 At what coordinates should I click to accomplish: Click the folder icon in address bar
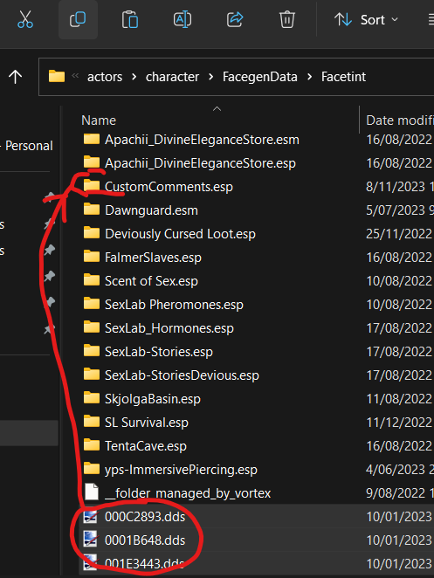tap(57, 77)
